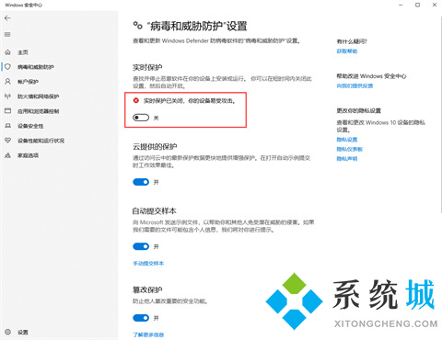Click the 自动提交样本 section heading
Viewport: 442px width, 340px height.
155,211
